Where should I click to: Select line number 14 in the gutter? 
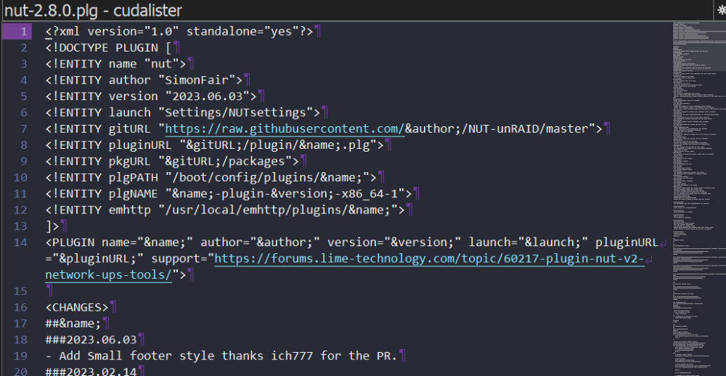pos(21,242)
